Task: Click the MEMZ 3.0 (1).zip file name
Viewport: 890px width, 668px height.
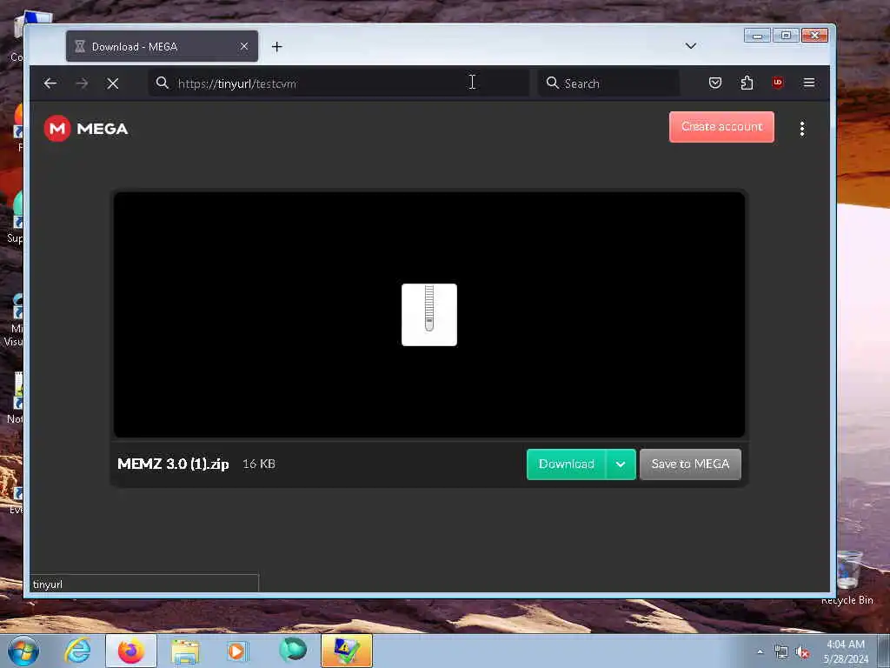Action: (x=173, y=464)
